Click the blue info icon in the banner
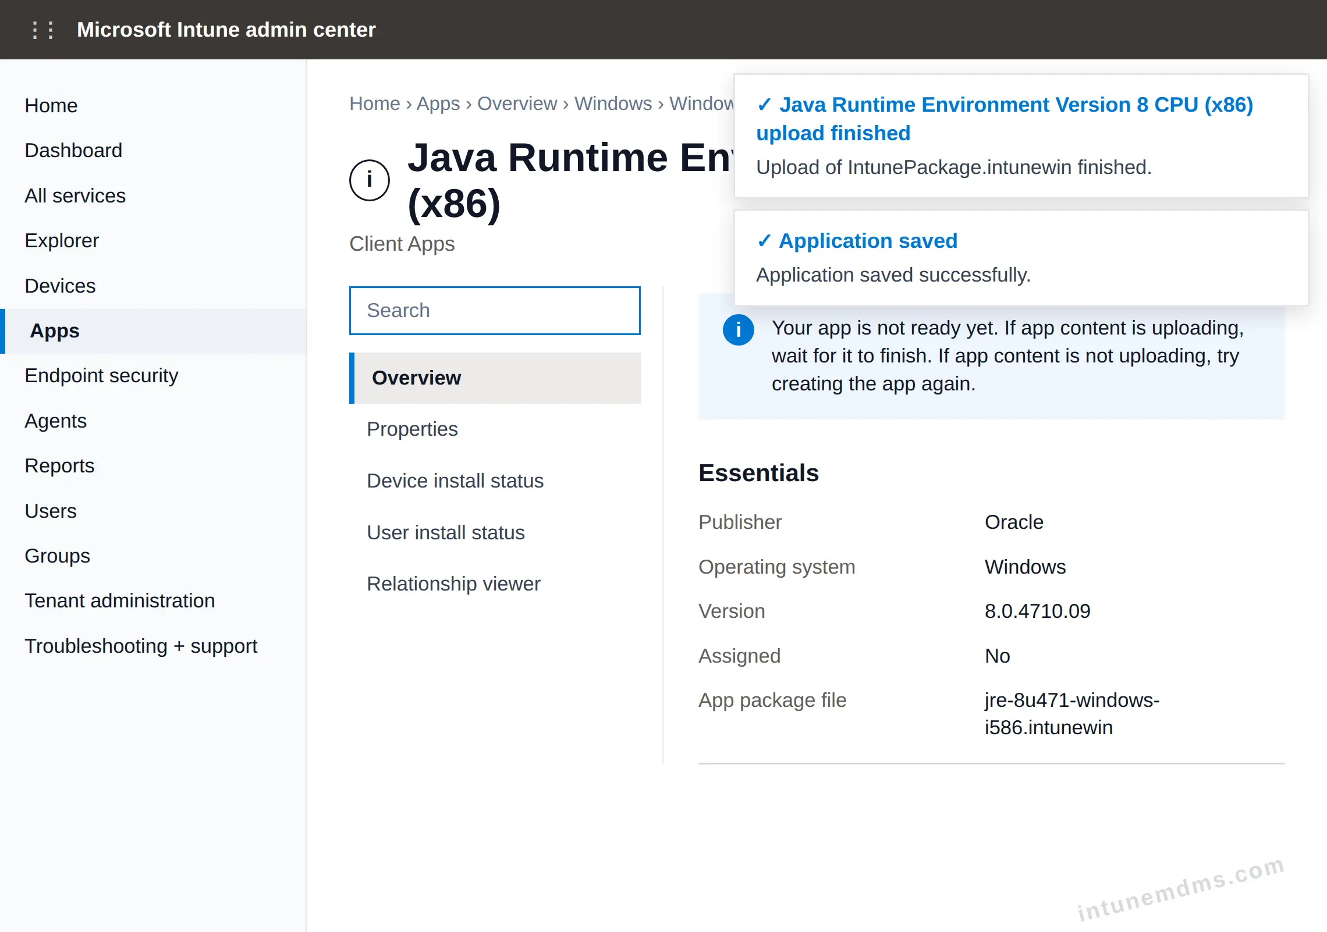 coord(738,330)
